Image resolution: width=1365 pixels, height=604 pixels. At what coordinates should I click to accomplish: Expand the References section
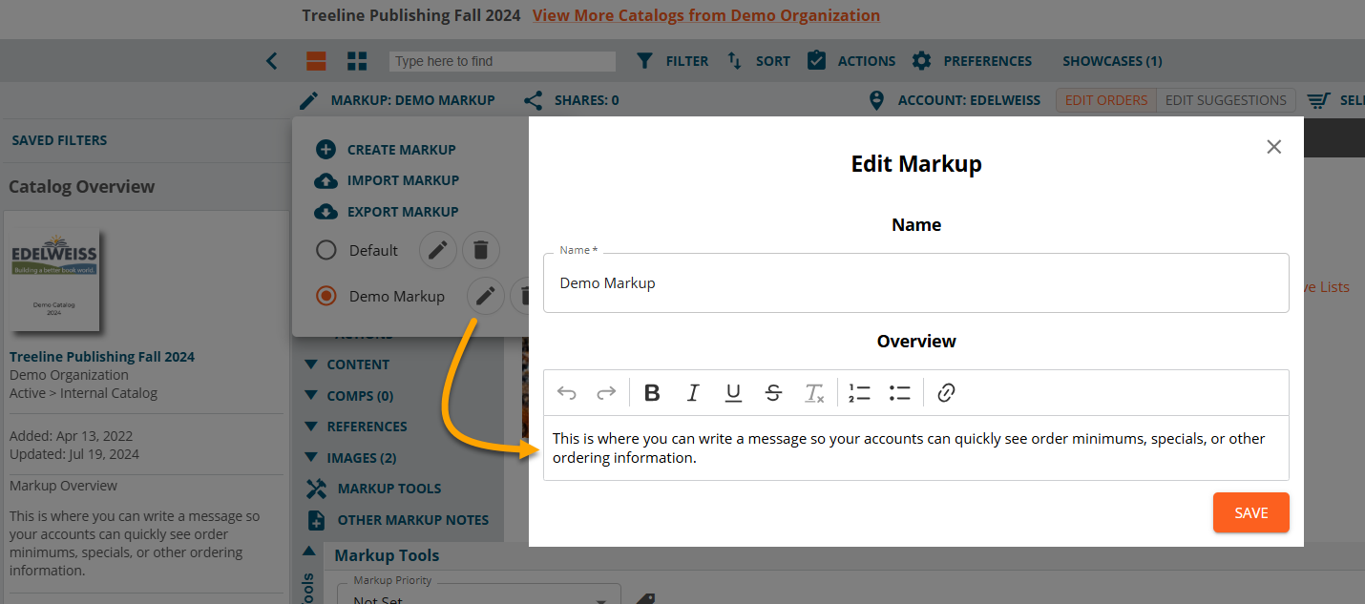tap(355, 427)
